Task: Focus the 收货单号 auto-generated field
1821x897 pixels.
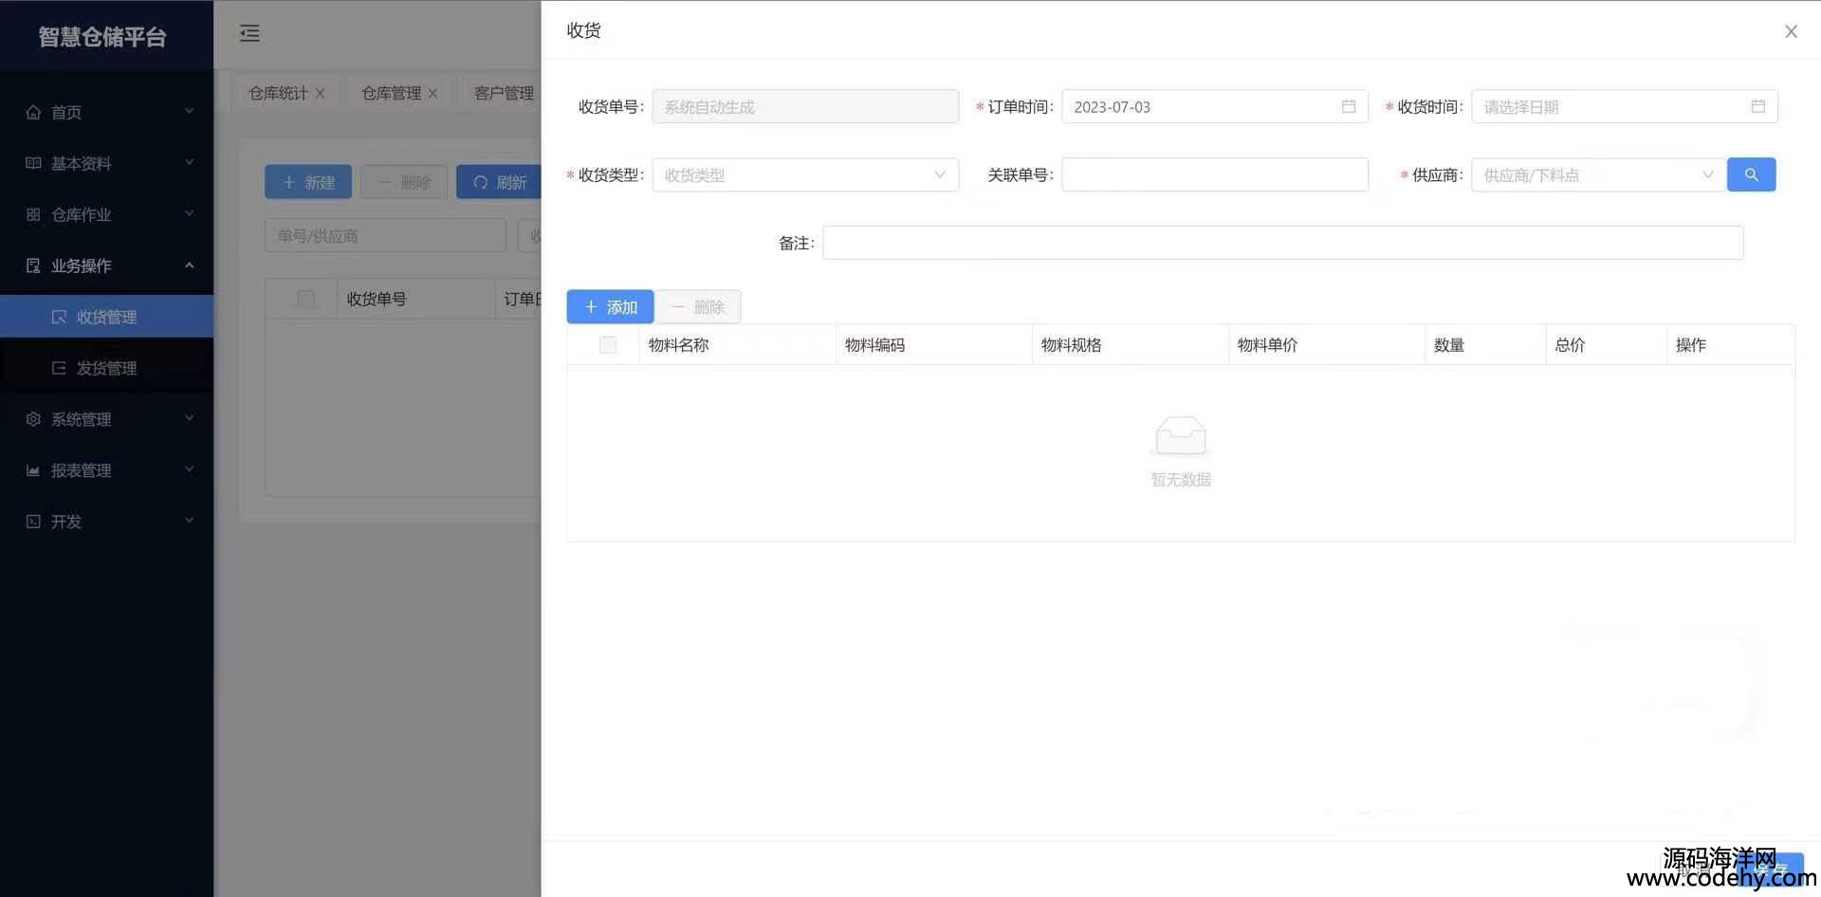Action: point(805,106)
